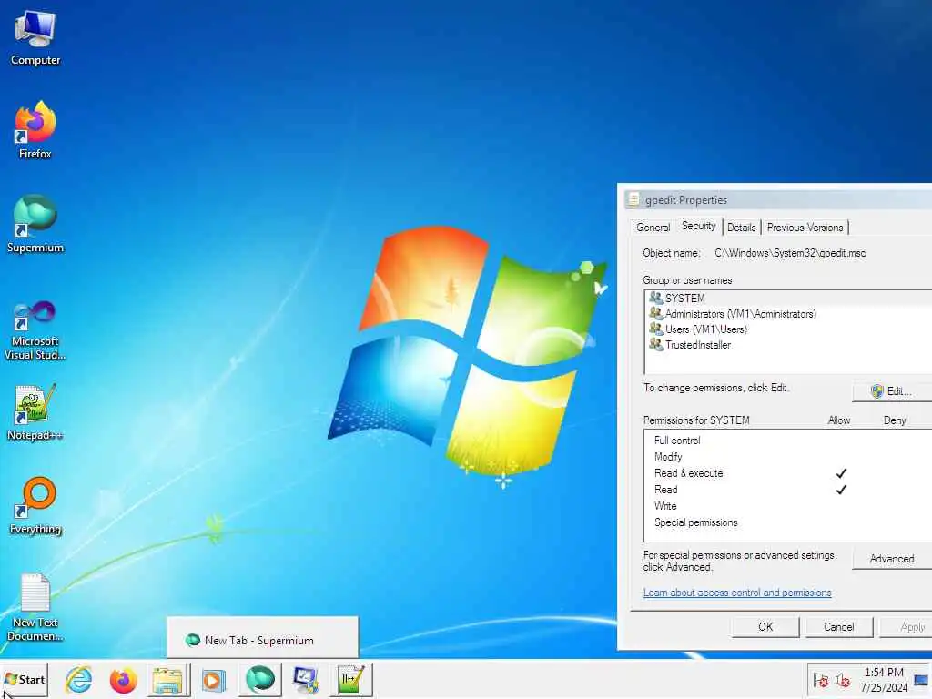This screenshot has width=932, height=699.
Task: Click the Action Center flag tray icon
Action: 821,680
